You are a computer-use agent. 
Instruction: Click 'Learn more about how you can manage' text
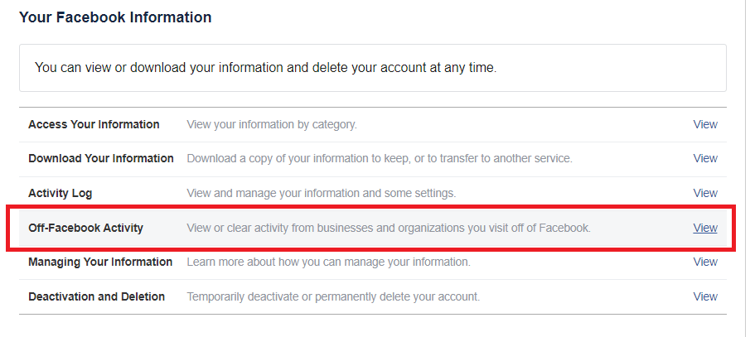click(x=329, y=262)
